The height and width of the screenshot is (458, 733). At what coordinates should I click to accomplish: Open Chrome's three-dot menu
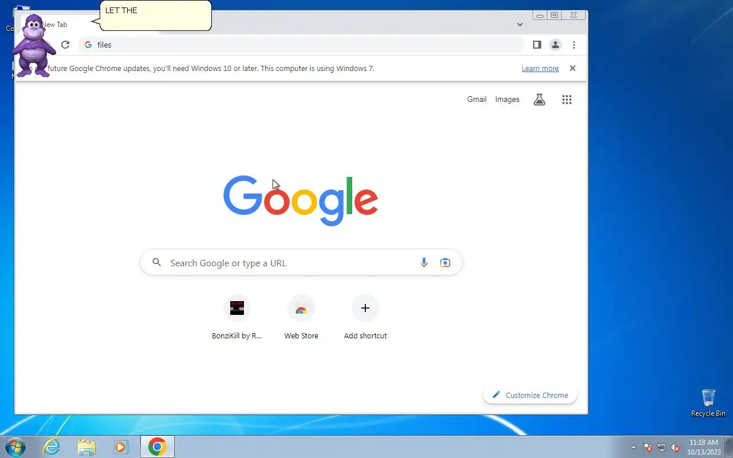tap(574, 45)
